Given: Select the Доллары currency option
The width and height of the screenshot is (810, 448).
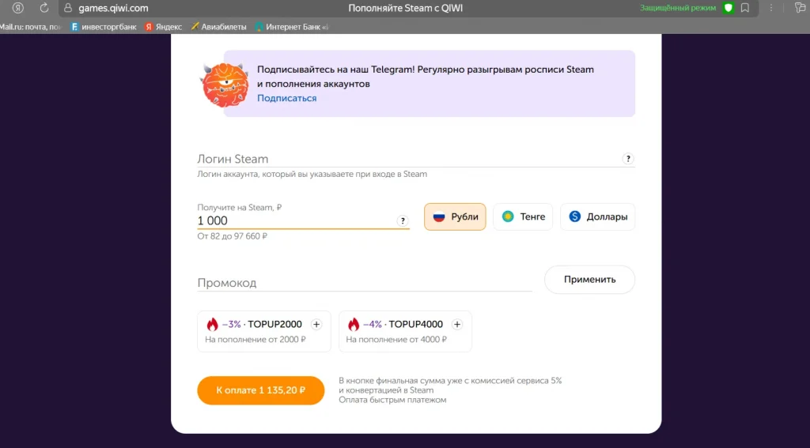Looking at the screenshot, I should tap(598, 216).
